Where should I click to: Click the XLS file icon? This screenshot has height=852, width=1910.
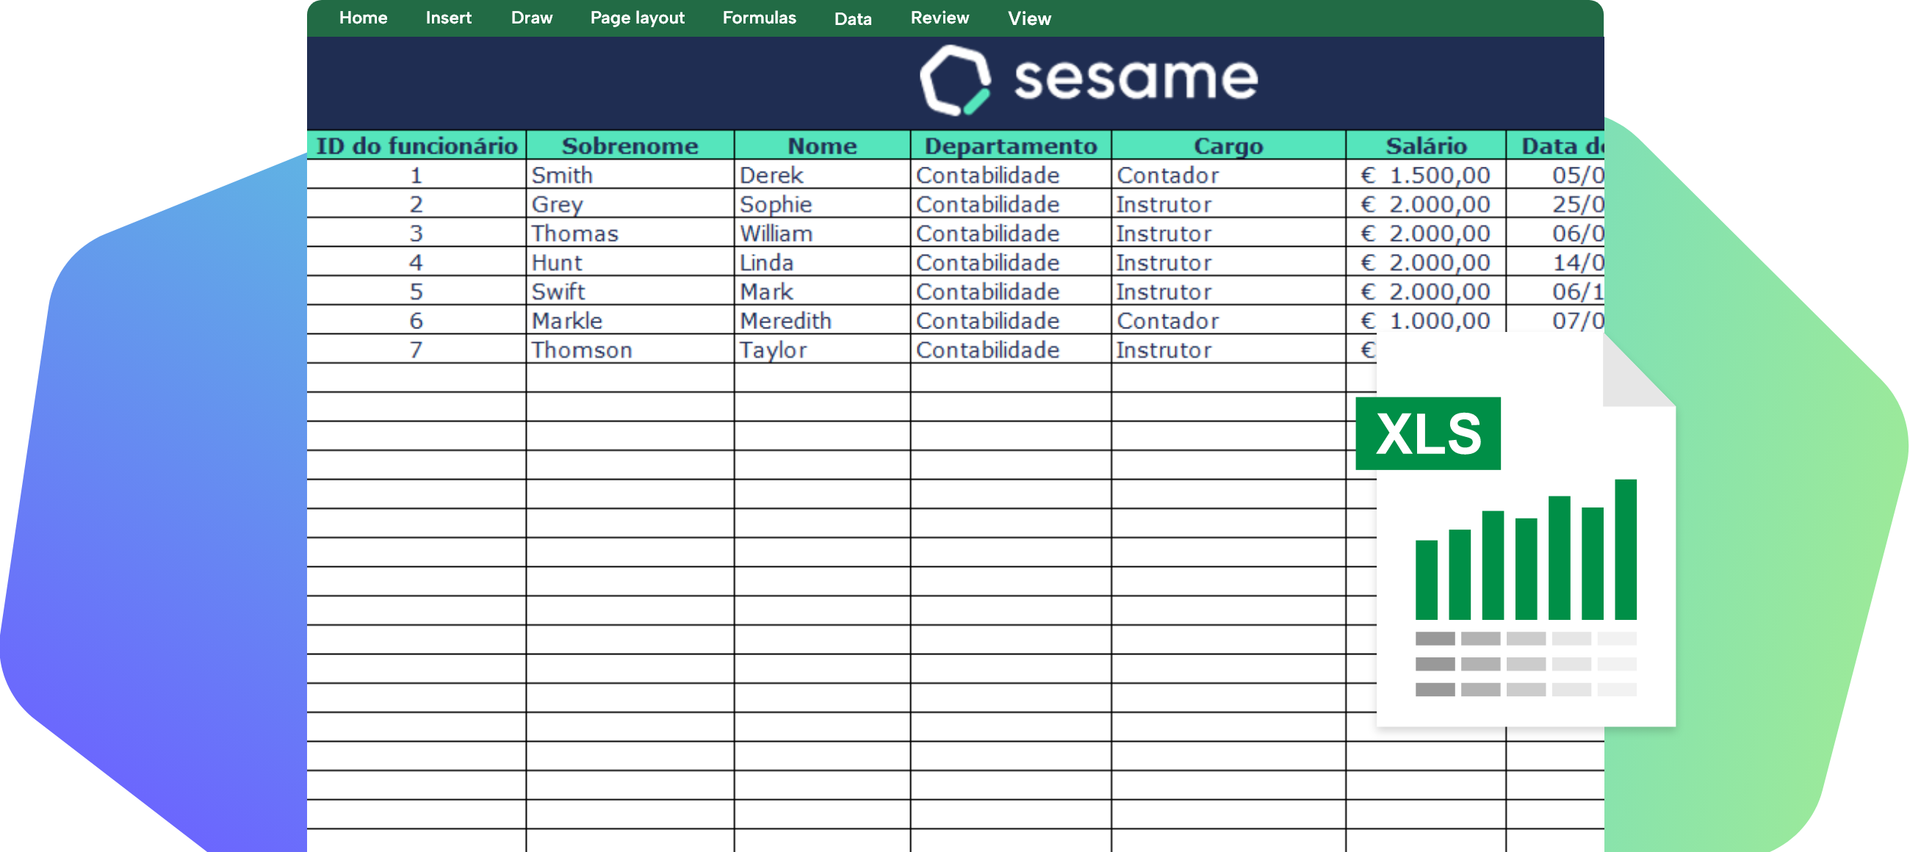tap(1516, 530)
